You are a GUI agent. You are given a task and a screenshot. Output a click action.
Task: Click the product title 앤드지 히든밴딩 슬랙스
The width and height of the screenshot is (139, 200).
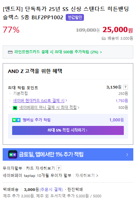tap(66, 13)
